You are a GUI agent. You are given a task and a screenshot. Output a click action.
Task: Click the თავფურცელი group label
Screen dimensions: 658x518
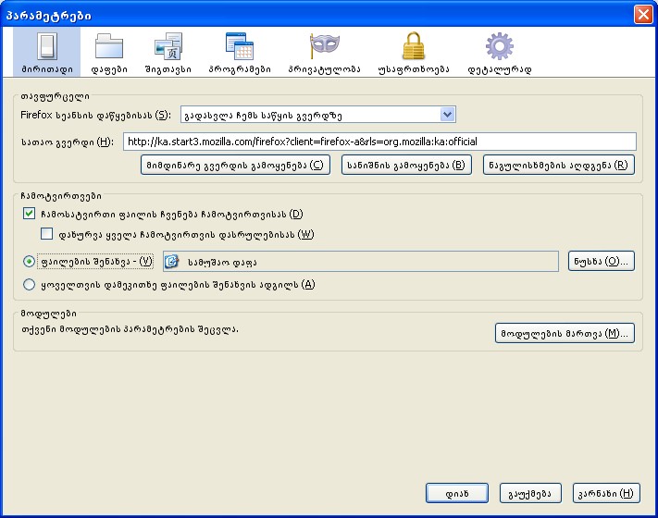[x=55, y=96]
